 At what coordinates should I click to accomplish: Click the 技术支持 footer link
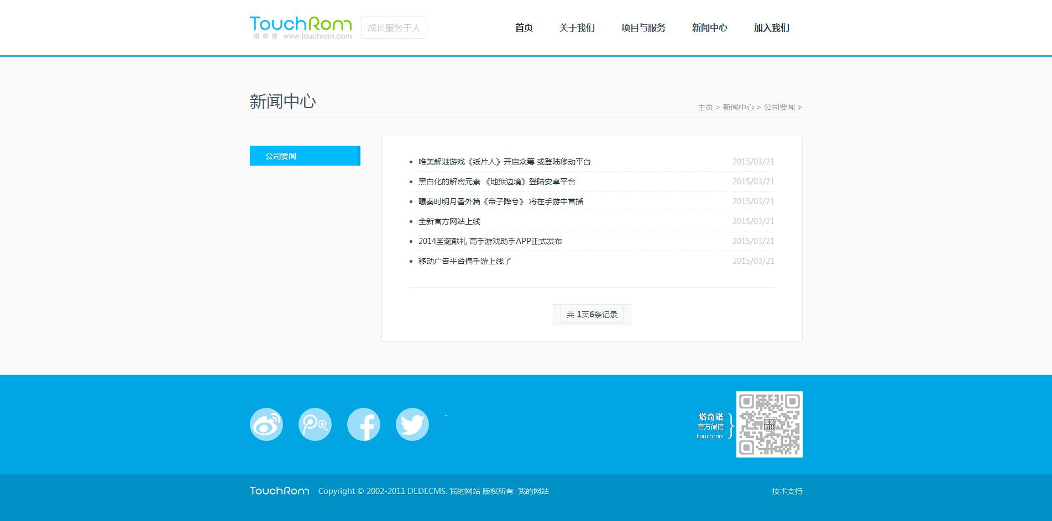pyautogui.click(x=787, y=491)
